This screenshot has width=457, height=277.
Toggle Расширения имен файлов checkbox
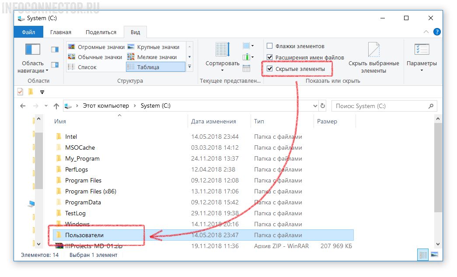coord(270,57)
